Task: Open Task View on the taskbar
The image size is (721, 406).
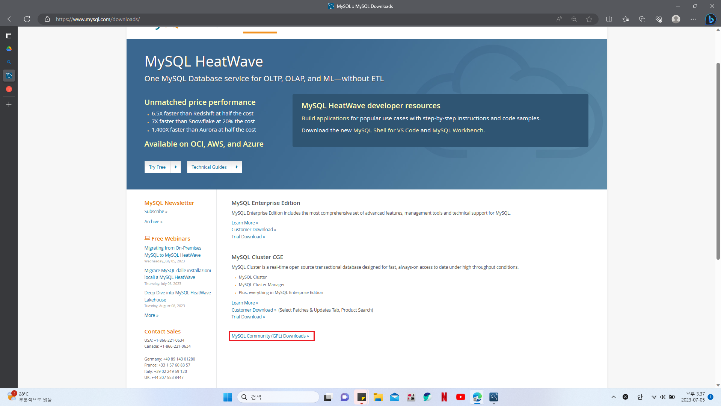Action: pyautogui.click(x=328, y=397)
